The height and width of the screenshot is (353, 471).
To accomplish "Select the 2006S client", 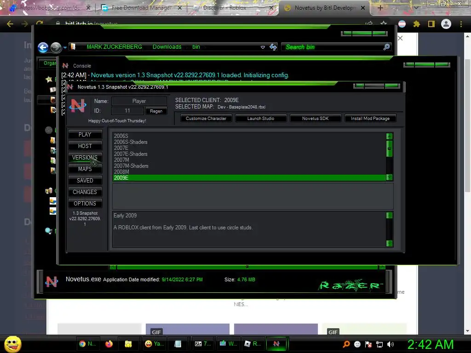I will pos(249,136).
